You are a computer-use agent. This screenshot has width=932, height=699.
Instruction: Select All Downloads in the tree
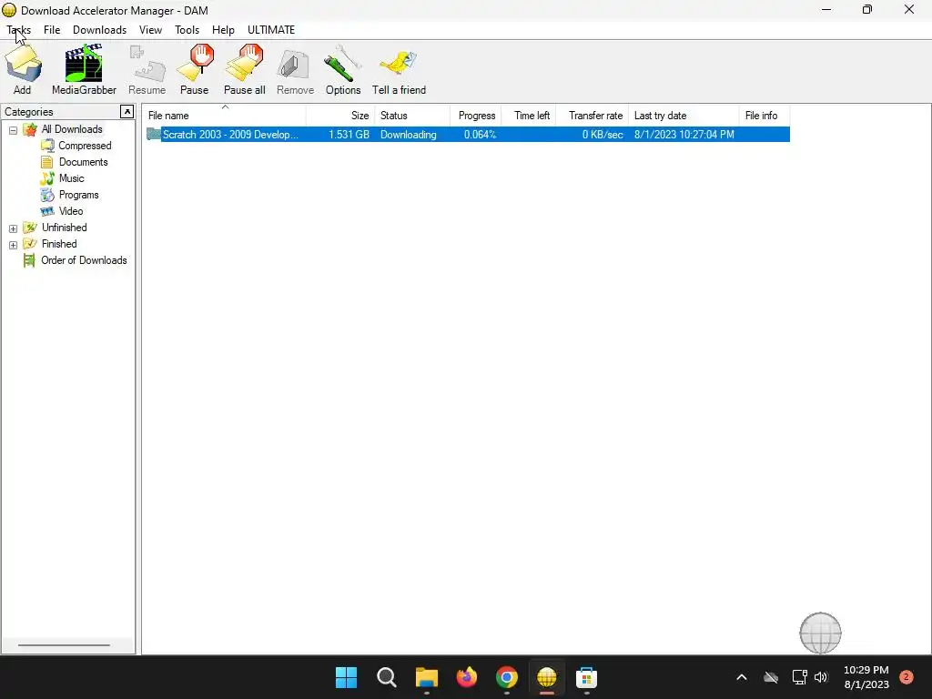point(72,129)
